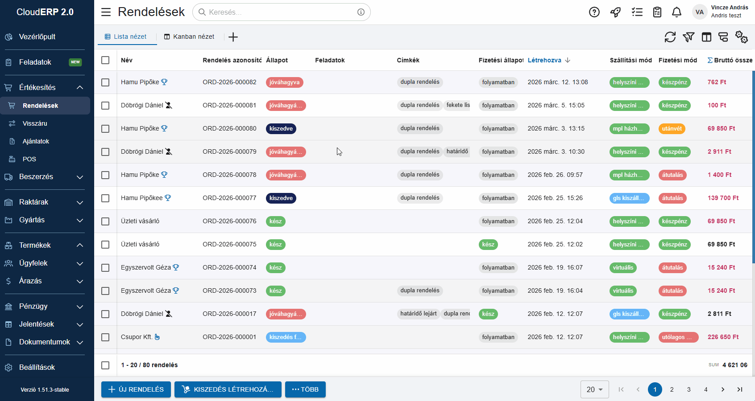Click the clipboard icon in header
Viewport: 755px width, 401px height.
click(657, 12)
